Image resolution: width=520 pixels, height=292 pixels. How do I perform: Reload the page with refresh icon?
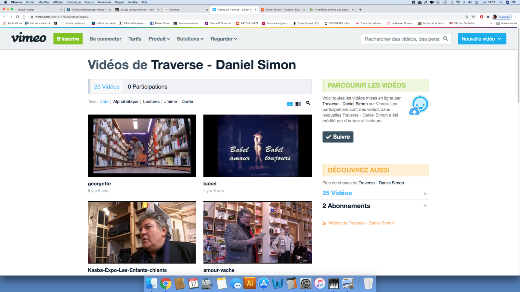coord(17,17)
